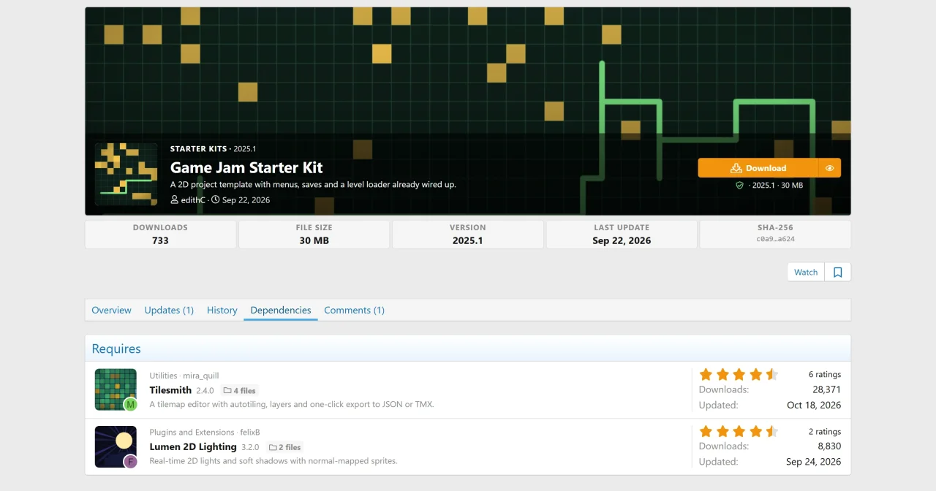Viewport: 936px width, 491px height.
Task: Click the star rating for Tilesmith
Action: 739,375
